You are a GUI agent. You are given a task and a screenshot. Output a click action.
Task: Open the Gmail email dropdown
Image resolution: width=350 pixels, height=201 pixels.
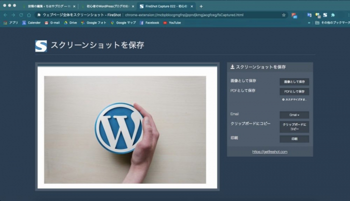point(294,115)
